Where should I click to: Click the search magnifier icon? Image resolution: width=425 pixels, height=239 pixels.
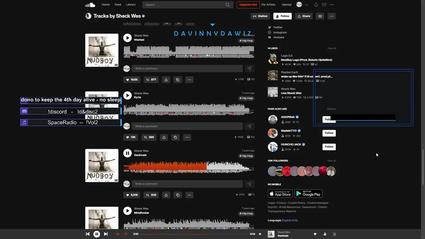pos(228,5)
